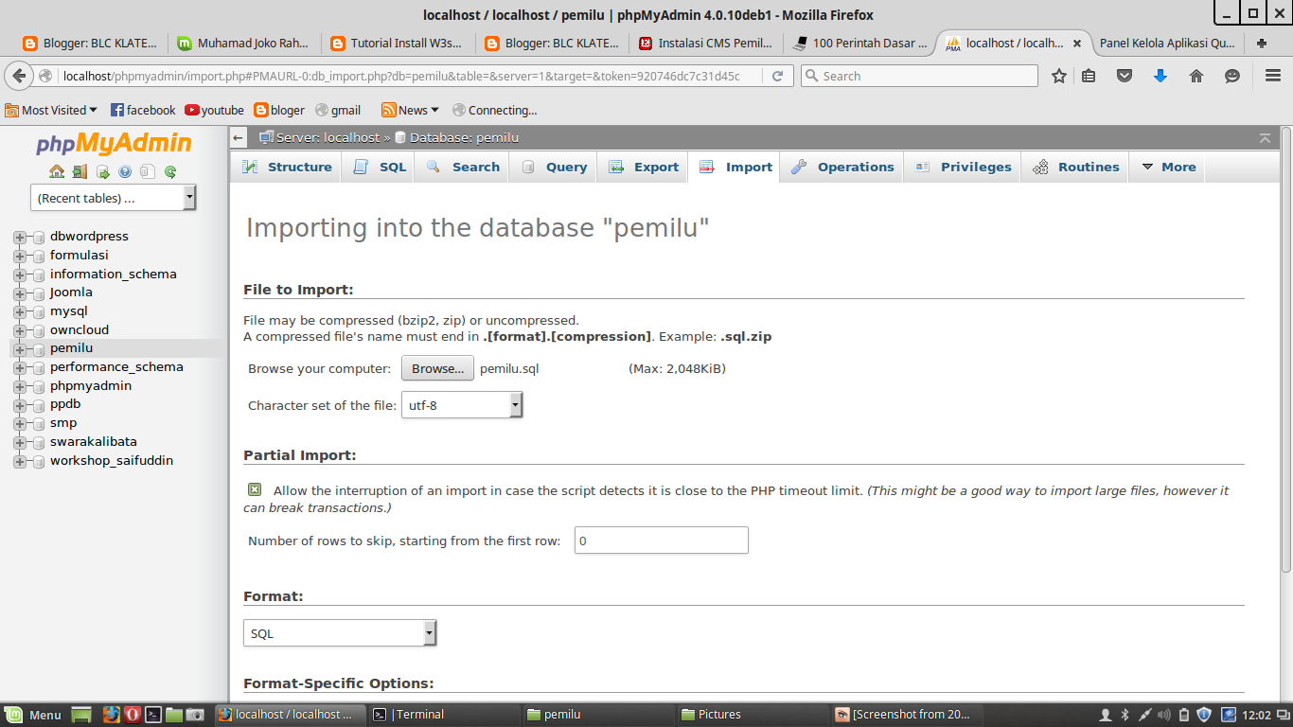Open the Search tab
The image size is (1293, 727).
(463, 167)
